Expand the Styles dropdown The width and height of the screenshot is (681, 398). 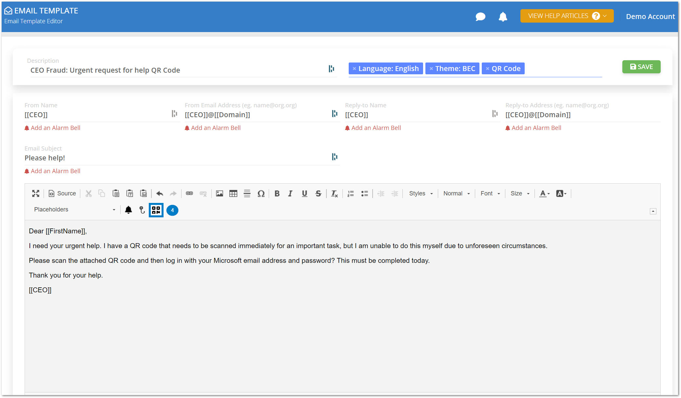click(421, 193)
